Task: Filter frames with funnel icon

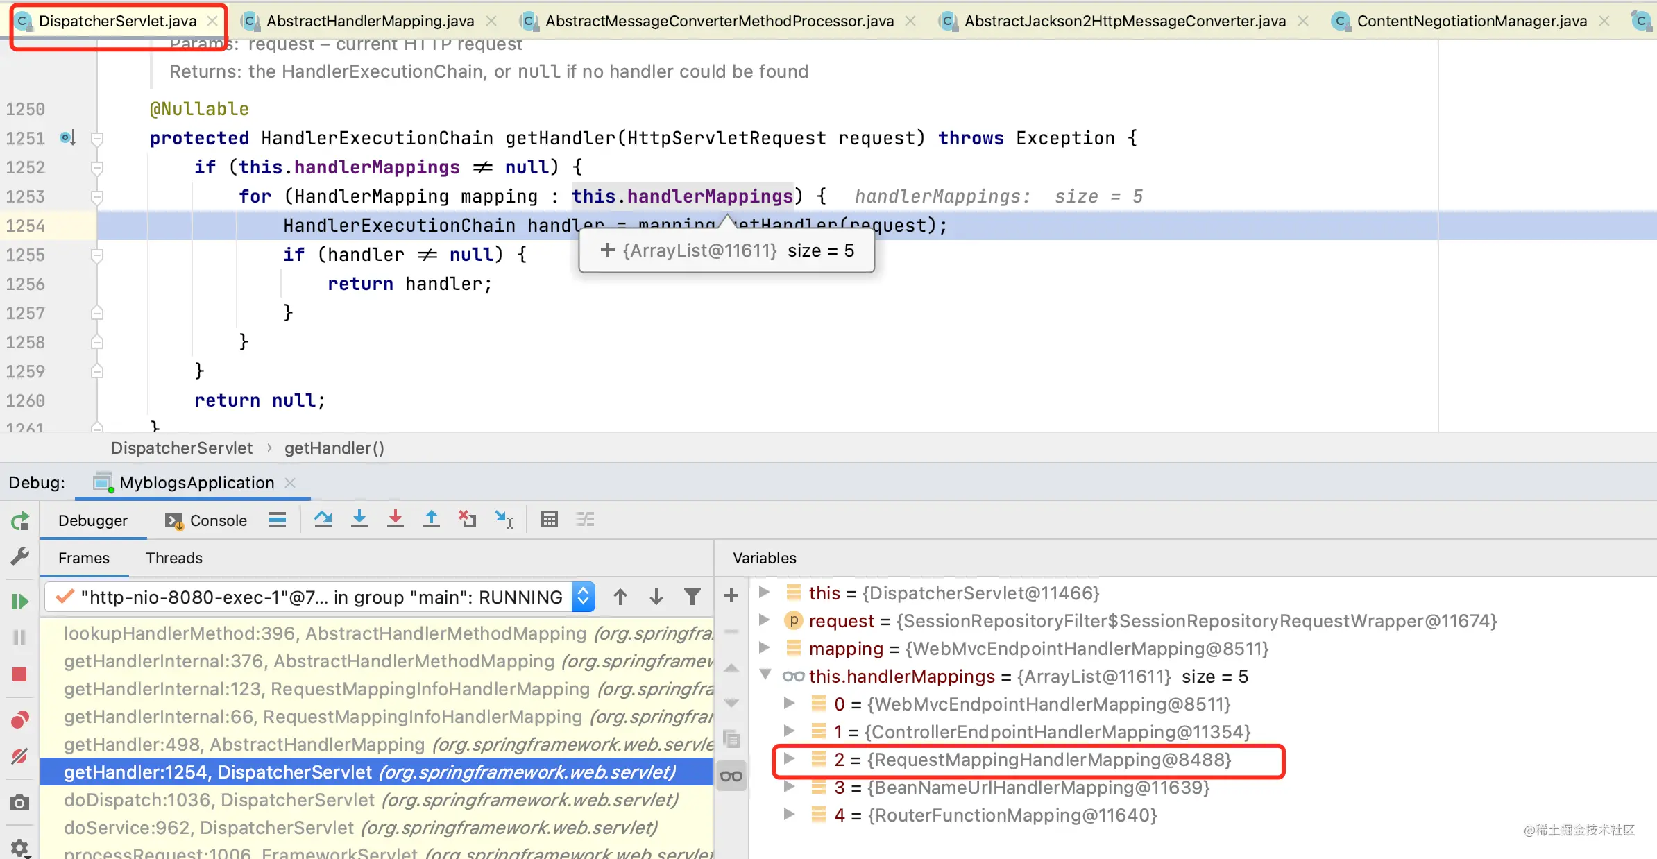Action: (x=692, y=597)
